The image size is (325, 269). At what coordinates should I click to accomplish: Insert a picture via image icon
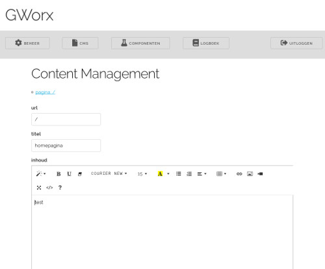(x=250, y=173)
